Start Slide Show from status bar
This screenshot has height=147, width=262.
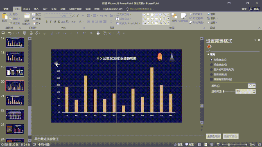218,145
